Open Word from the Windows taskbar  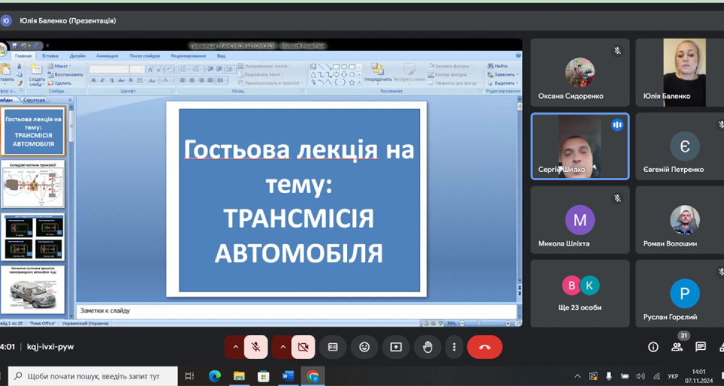288,376
